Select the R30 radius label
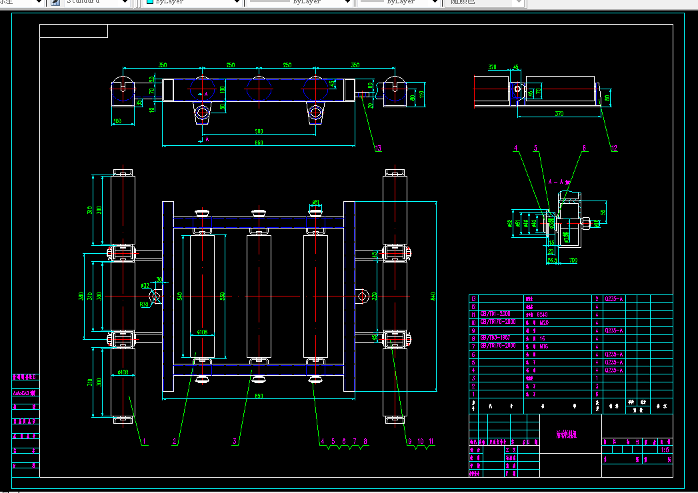This screenshot has width=698, height=493. pos(144,304)
